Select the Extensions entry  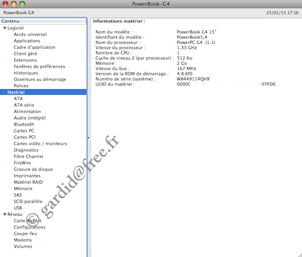tap(25, 60)
